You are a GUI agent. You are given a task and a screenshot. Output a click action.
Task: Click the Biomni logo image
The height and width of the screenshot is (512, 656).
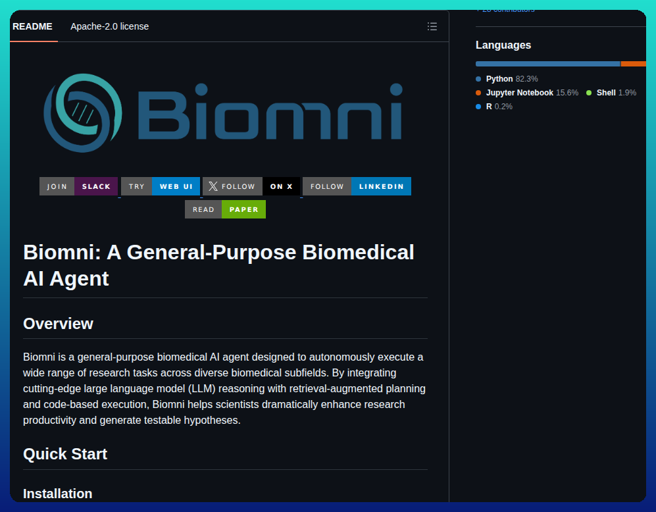pos(224,113)
